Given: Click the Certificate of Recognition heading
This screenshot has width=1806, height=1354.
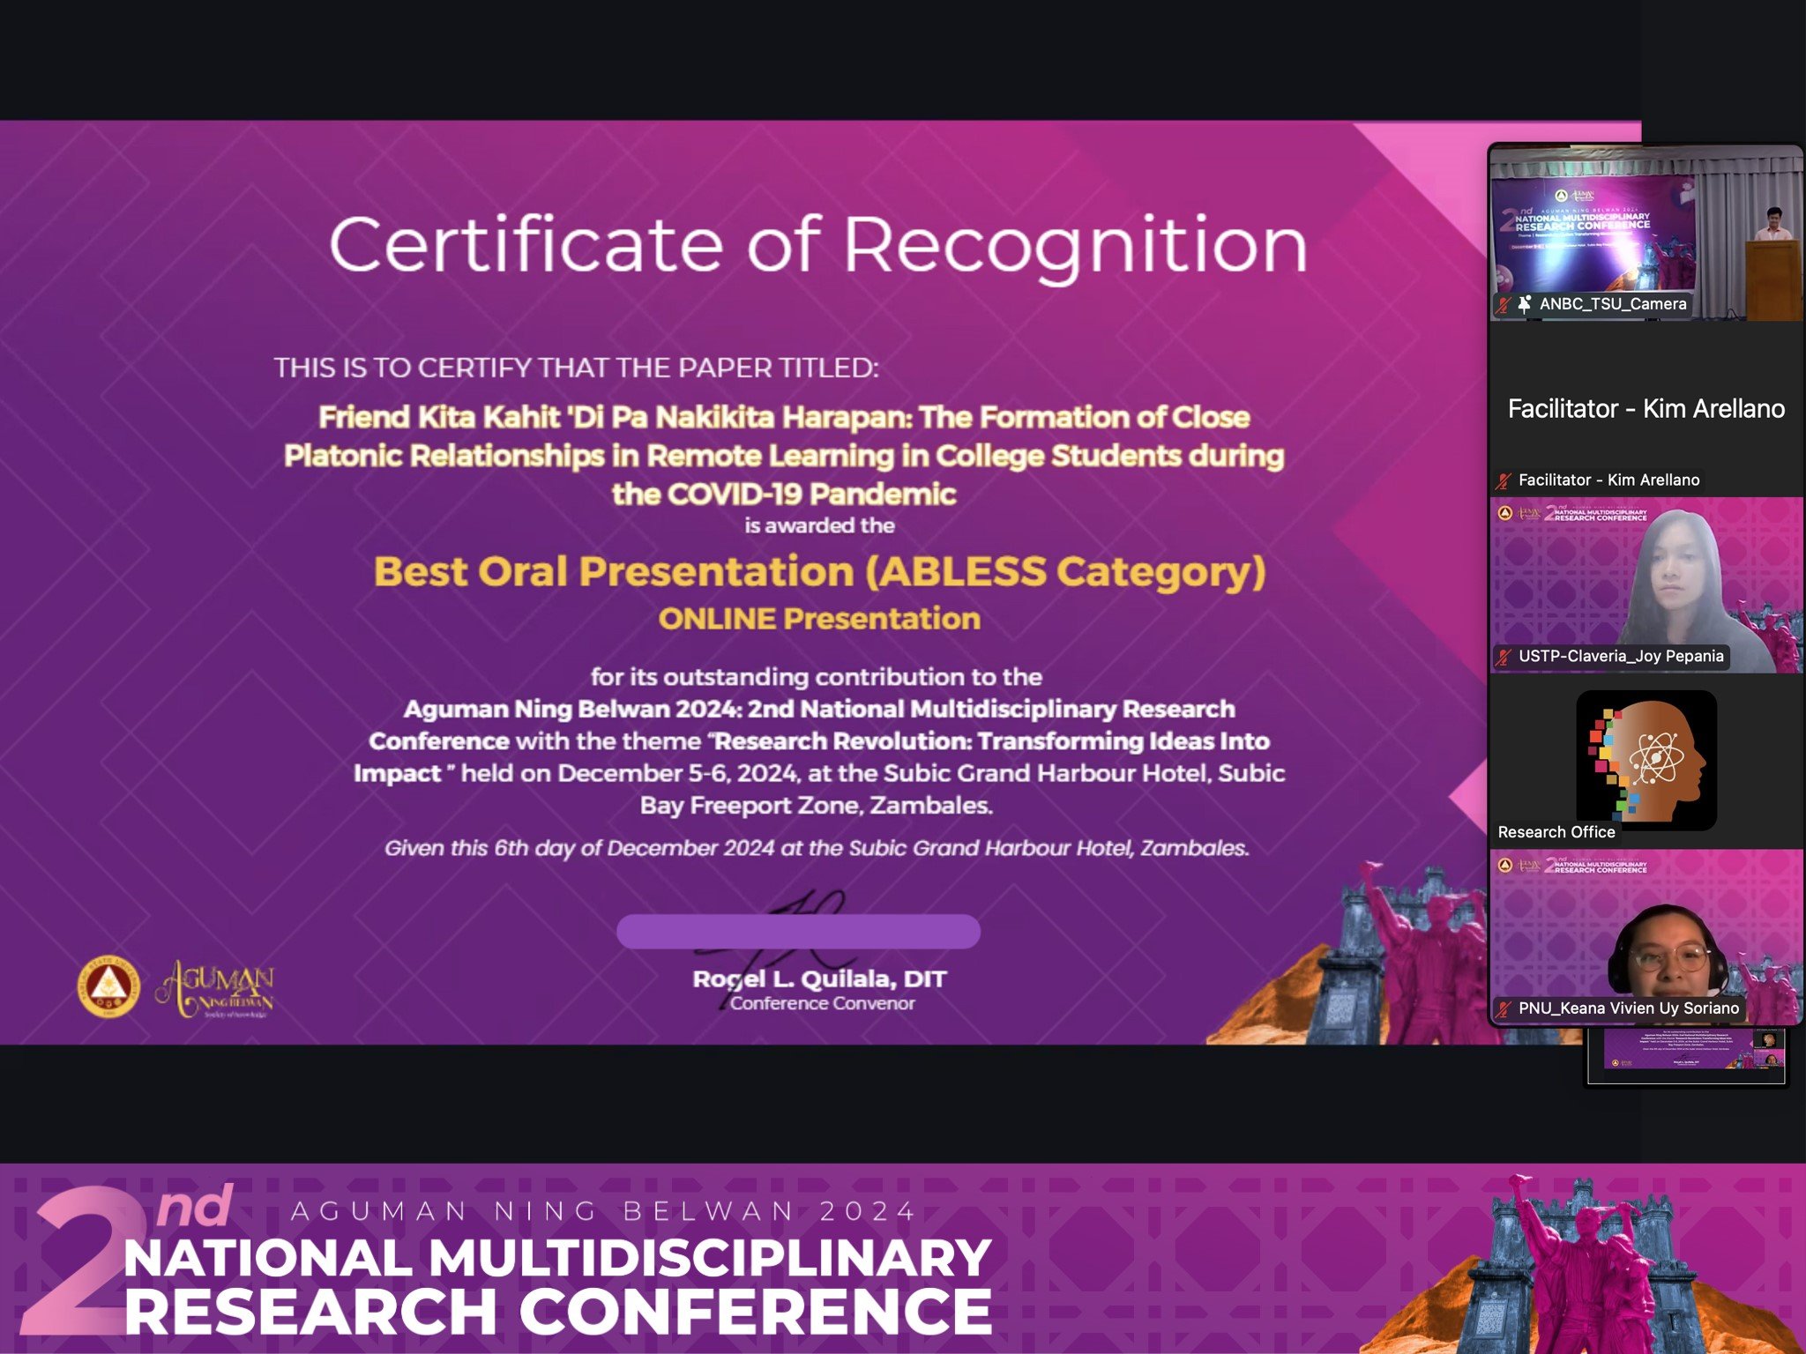Looking at the screenshot, I should [817, 245].
